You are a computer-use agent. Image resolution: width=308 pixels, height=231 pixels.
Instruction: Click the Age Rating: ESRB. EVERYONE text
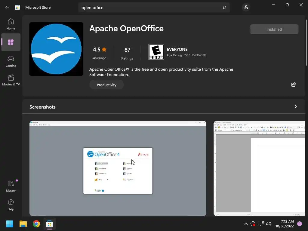pyautogui.click(x=186, y=55)
